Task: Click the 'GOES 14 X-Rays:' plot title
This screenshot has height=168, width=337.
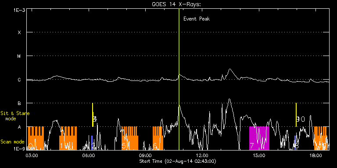Action: click(x=176, y=4)
